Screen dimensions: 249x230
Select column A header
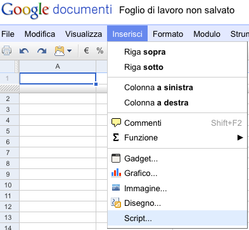coord(58,67)
